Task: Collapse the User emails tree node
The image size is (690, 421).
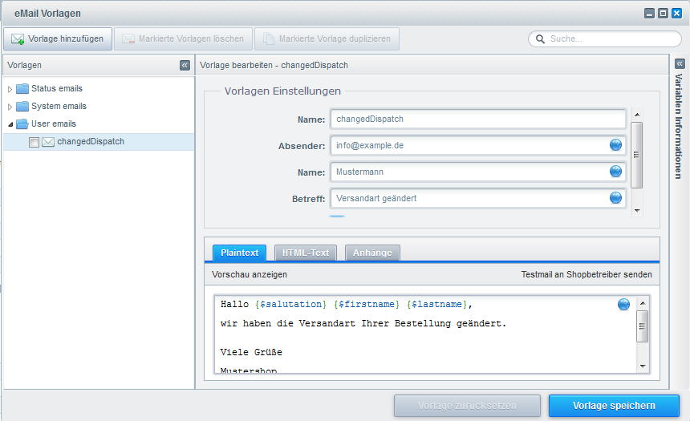Action: click(x=10, y=124)
